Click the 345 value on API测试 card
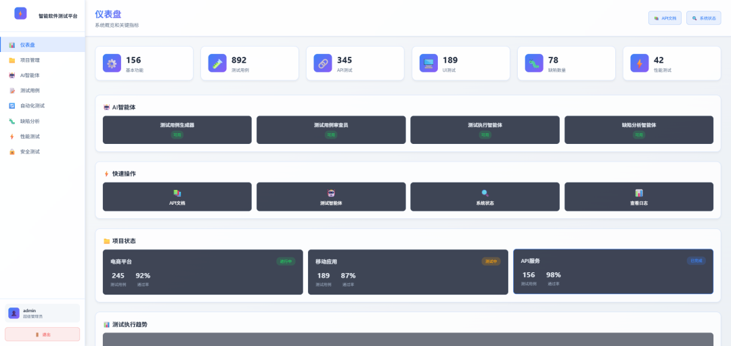 (345, 60)
